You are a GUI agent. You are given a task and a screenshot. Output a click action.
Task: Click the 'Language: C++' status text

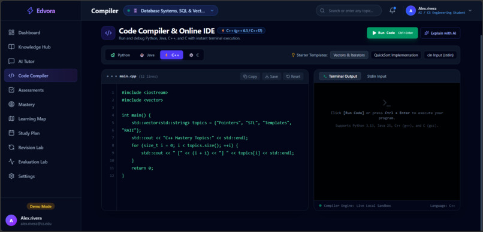tap(443, 206)
